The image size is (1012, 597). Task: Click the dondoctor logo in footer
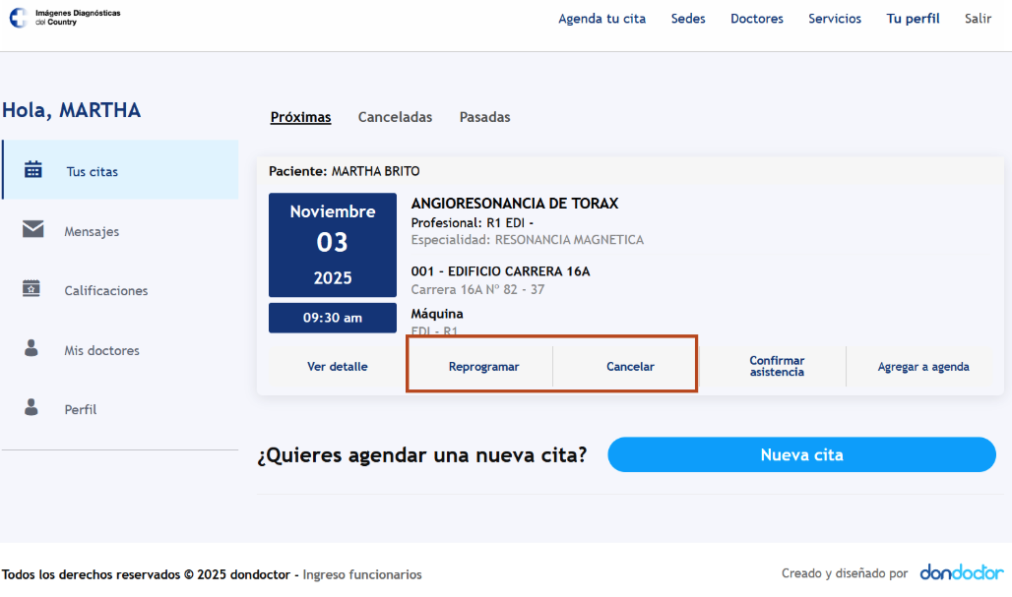(961, 572)
